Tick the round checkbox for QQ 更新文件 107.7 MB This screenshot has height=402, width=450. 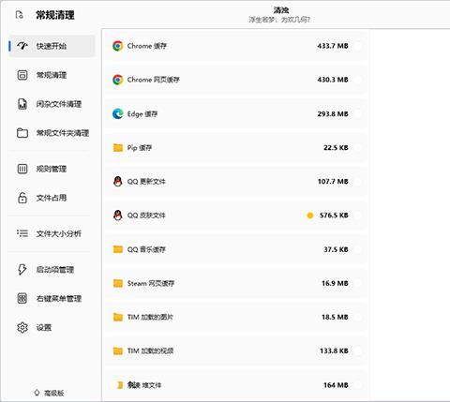point(357,182)
